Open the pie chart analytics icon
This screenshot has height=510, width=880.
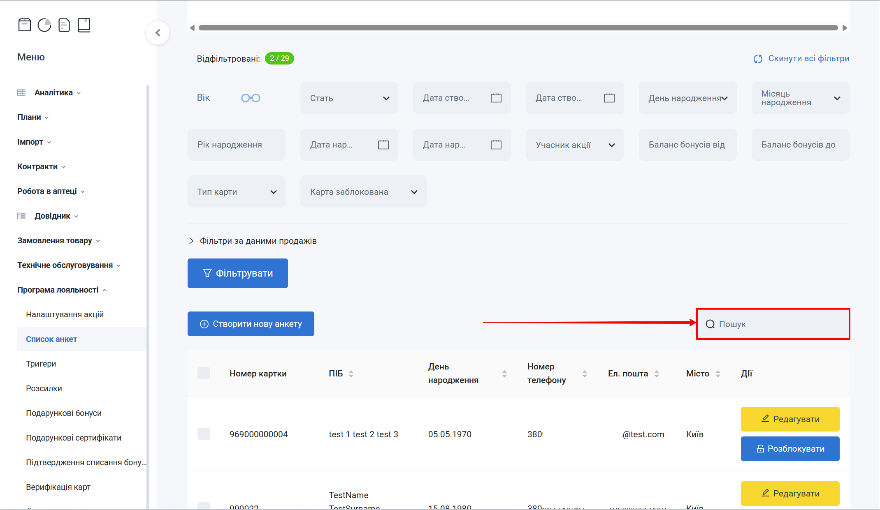(x=44, y=25)
